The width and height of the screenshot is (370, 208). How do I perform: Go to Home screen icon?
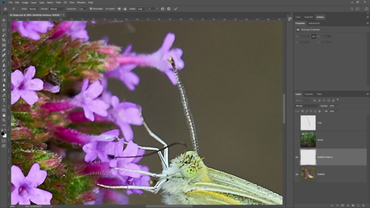5,9
